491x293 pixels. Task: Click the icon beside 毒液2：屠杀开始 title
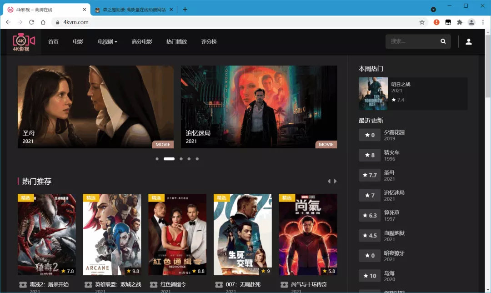23,284
